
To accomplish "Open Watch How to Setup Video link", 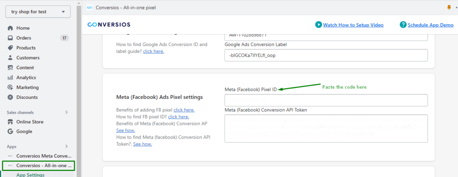I will click(353, 25).
